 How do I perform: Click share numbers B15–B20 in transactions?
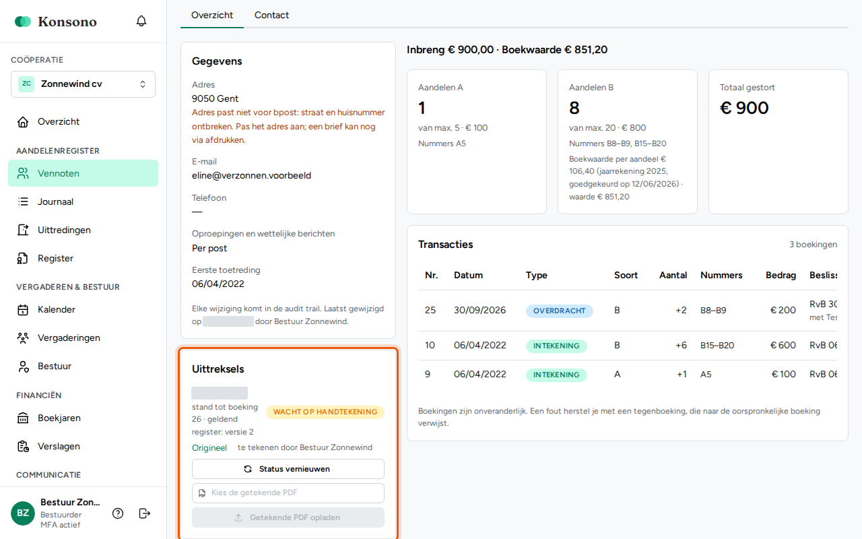[x=717, y=346]
